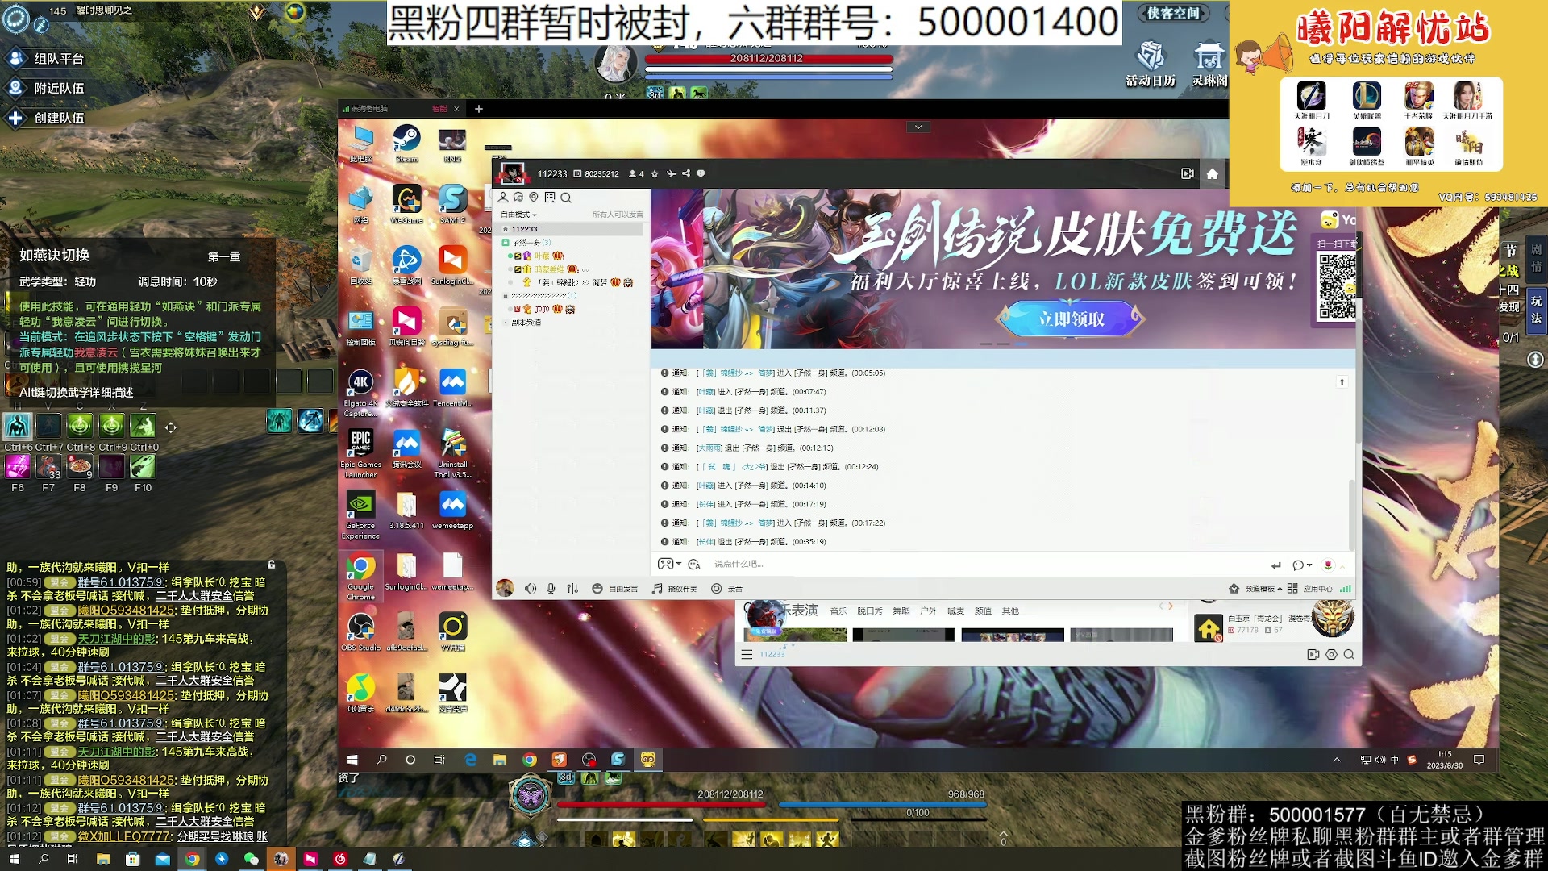
Task: Open the search magnifier in the channel panel
Action: click(566, 198)
